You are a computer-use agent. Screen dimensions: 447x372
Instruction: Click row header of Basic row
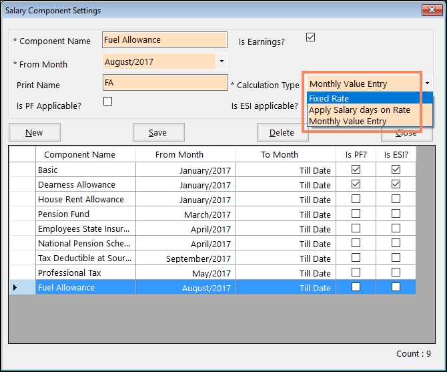pyautogui.click(x=22, y=170)
